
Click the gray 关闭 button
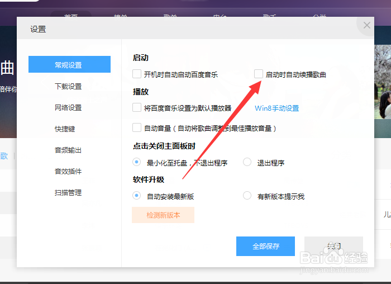pos(333,247)
